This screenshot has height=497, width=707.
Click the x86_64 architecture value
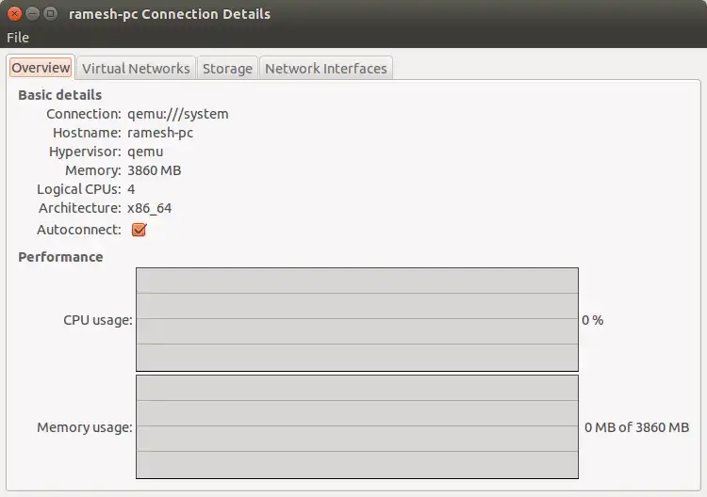[149, 208]
